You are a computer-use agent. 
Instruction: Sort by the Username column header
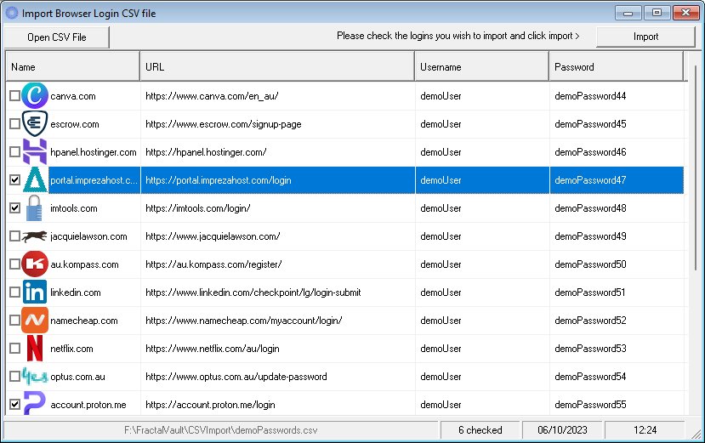point(481,66)
